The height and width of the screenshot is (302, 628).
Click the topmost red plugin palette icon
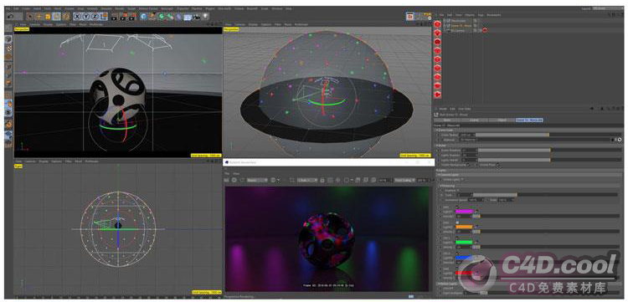tap(437, 24)
